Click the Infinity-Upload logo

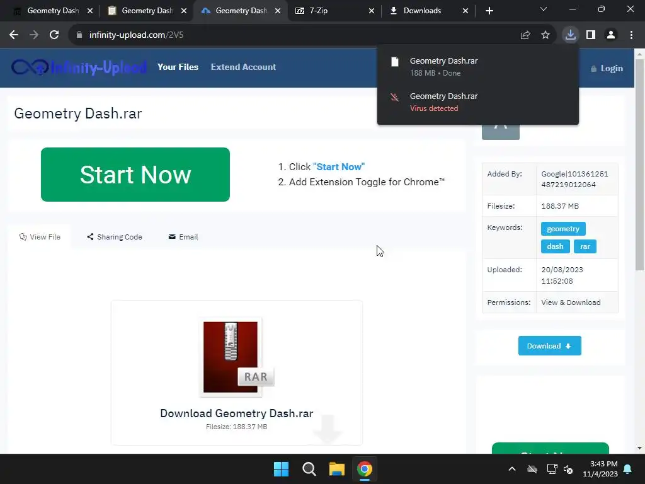[79, 67]
